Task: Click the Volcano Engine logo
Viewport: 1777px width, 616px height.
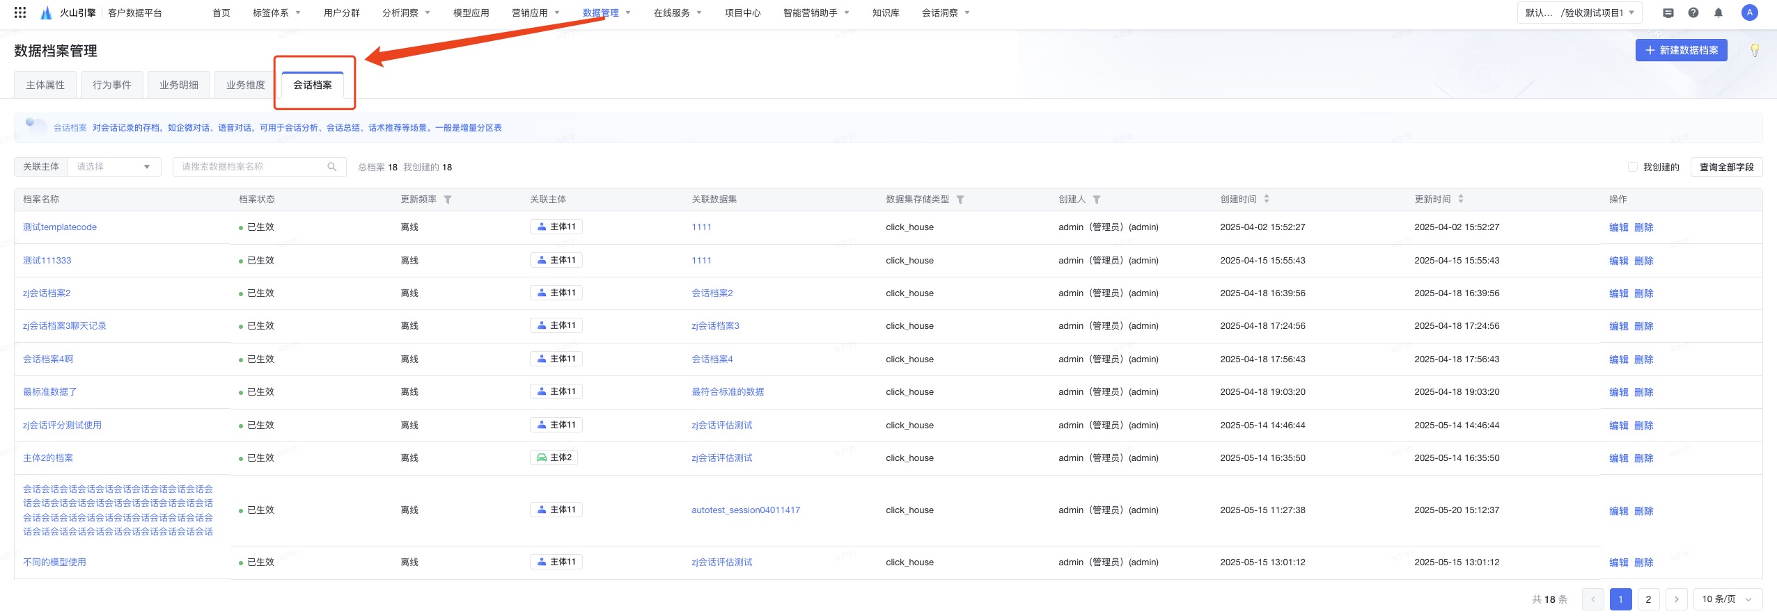Action: pos(46,13)
